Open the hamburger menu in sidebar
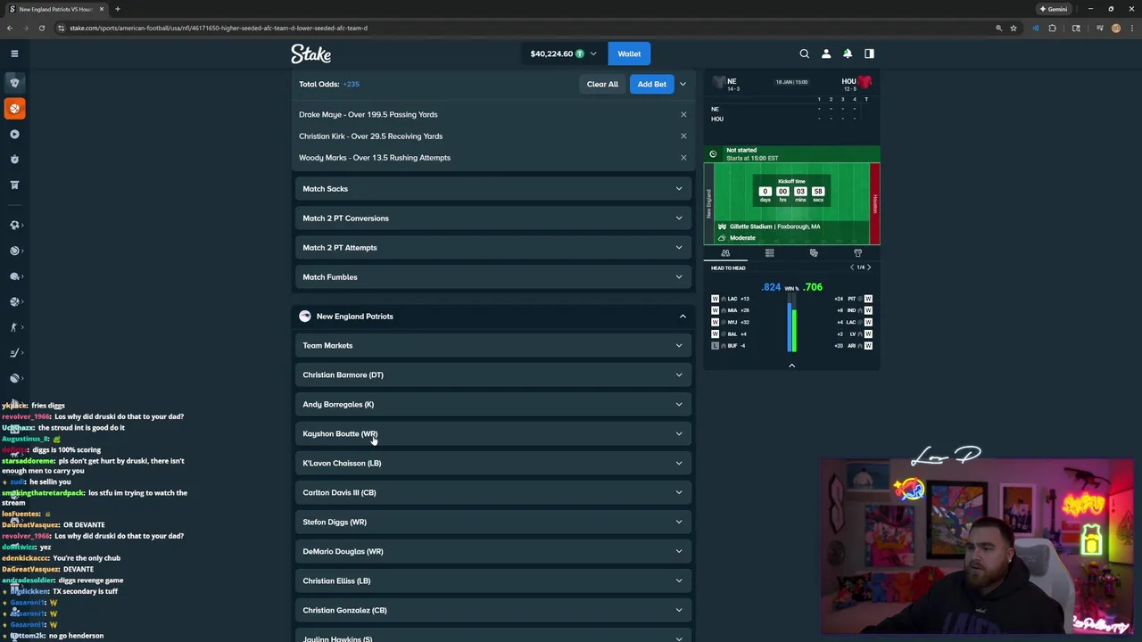The width and height of the screenshot is (1142, 642). coord(14,53)
